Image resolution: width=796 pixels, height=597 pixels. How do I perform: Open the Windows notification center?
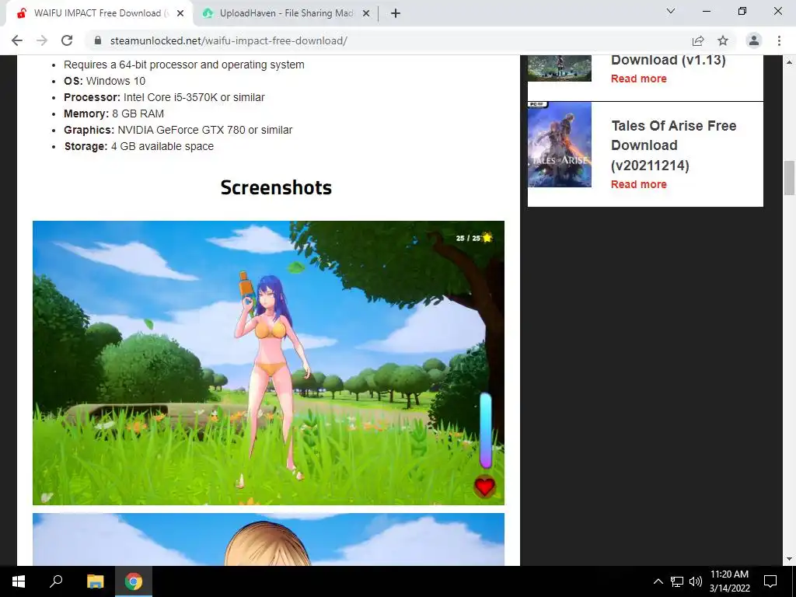(770, 581)
